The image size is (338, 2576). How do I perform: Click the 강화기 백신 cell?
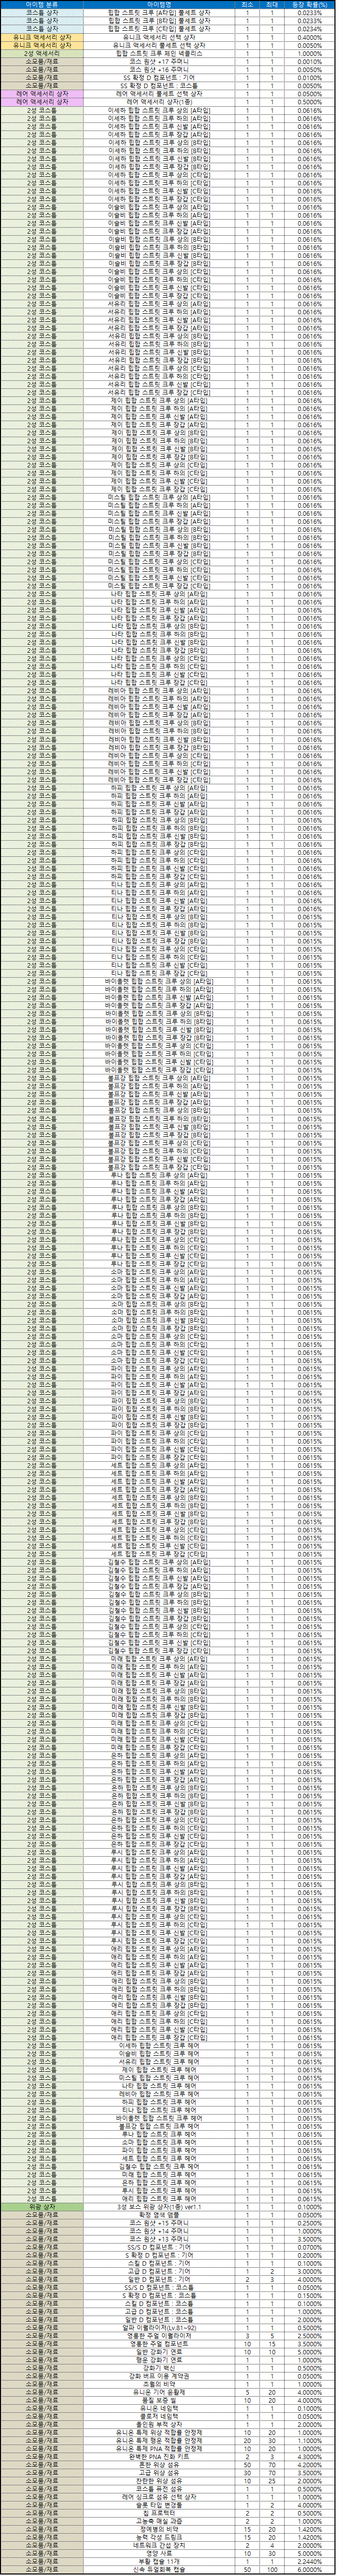click(160, 2367)
